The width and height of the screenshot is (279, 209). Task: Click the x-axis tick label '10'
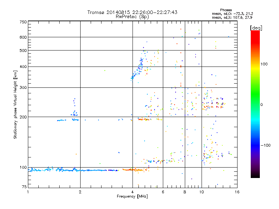click(202, 192)
